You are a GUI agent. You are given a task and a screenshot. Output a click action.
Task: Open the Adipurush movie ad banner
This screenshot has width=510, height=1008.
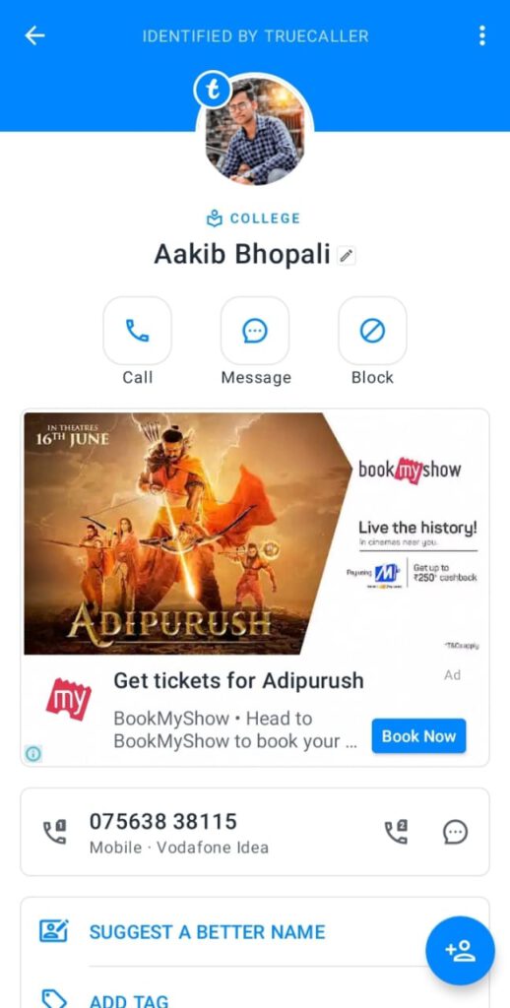(255, 533)
